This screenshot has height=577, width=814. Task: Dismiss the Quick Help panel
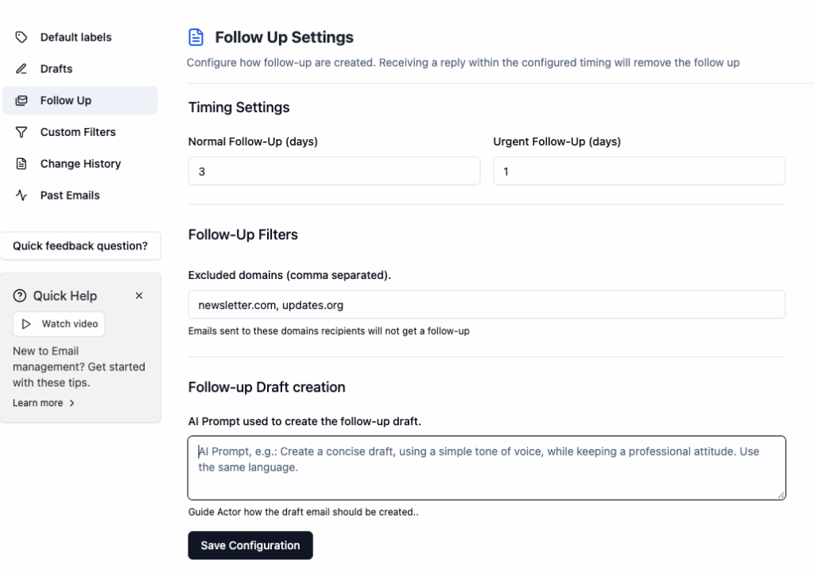pyautogui.click(x=139, y=296)
